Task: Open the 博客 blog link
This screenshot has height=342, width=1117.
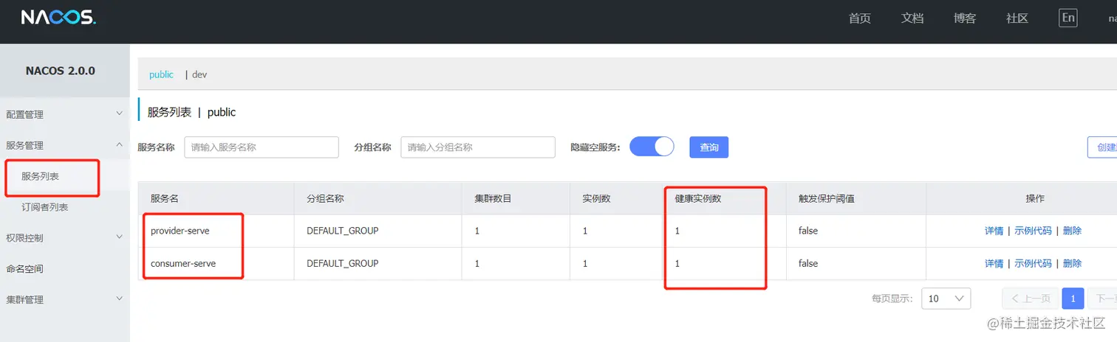Action: click(964, 18)
